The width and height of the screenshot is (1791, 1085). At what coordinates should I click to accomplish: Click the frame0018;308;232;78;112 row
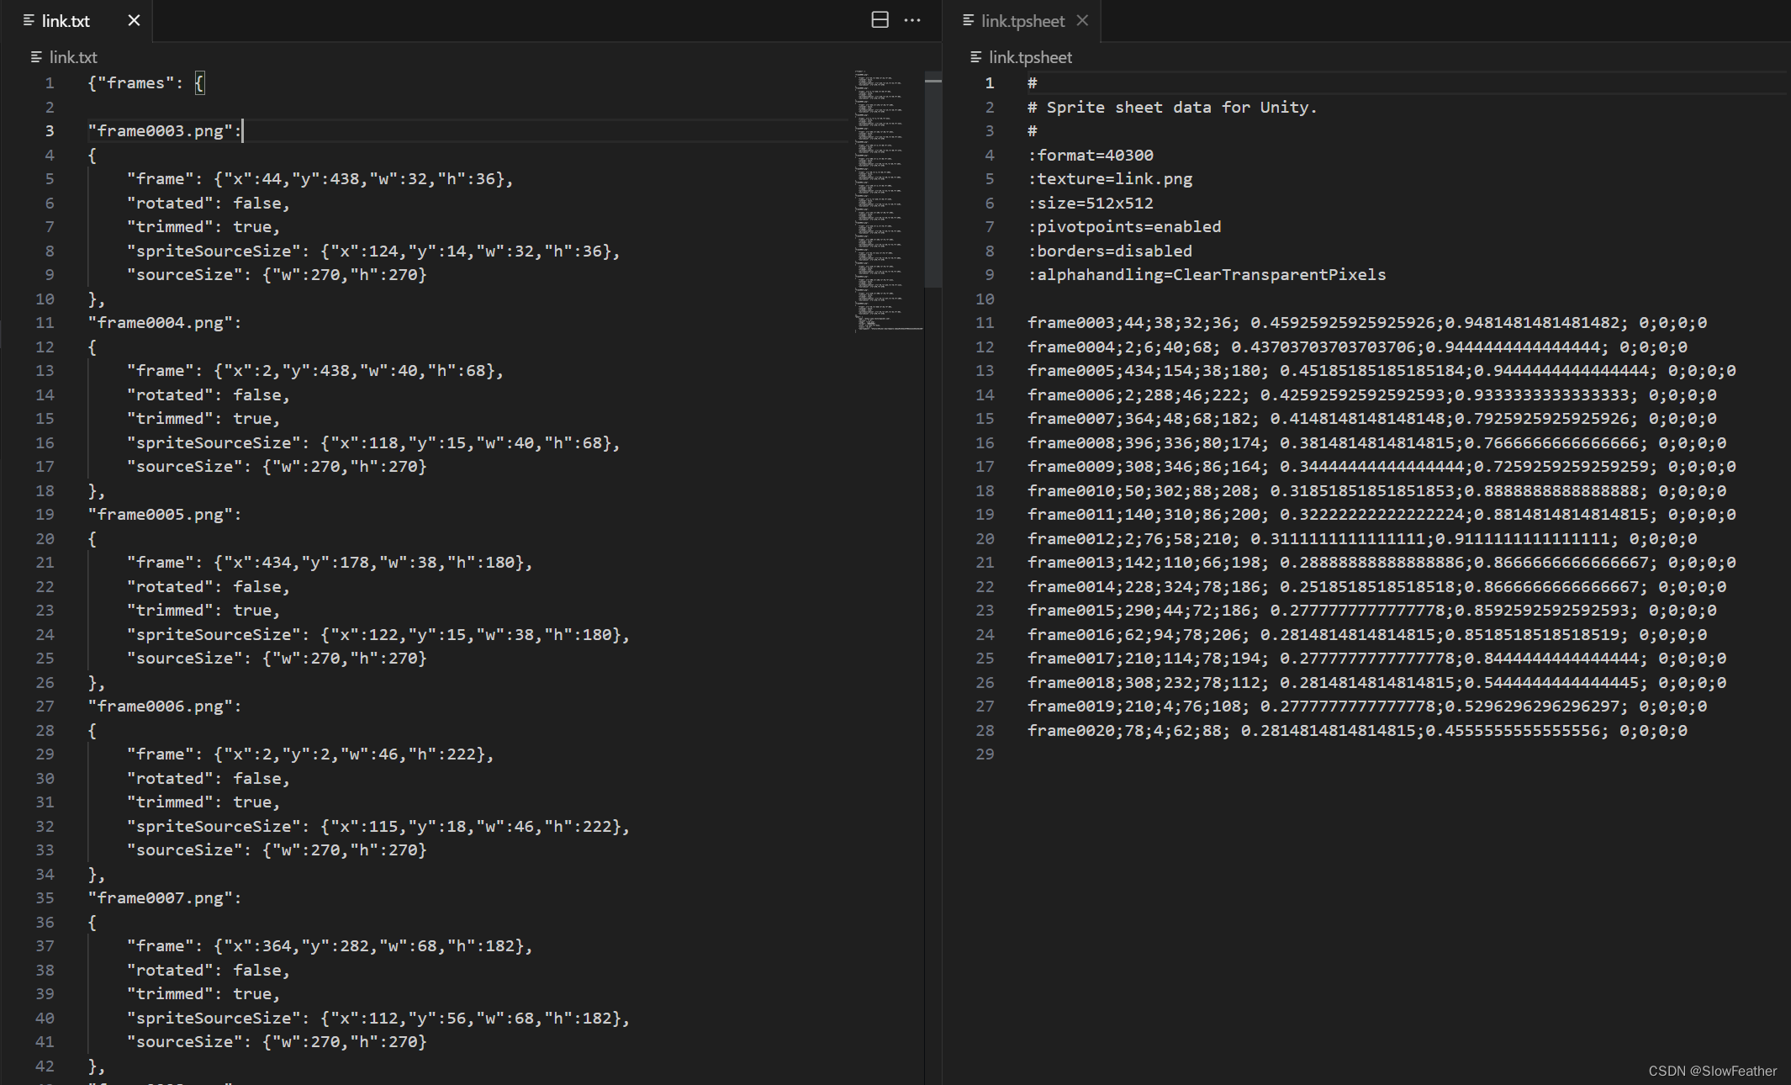coord(1376,682)
